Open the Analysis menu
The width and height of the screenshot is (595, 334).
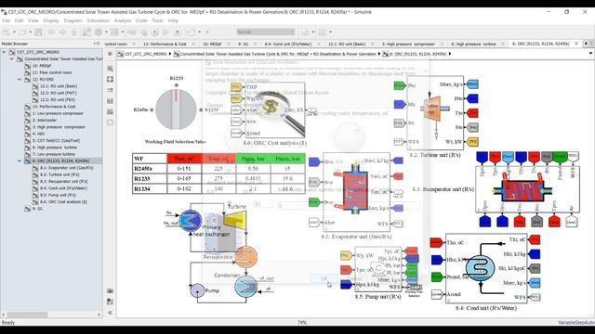pyautogui.click(x=123, y=20)
